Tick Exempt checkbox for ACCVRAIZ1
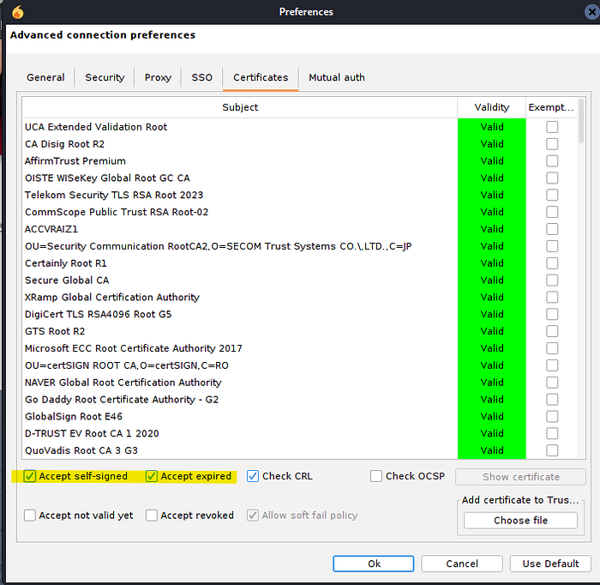Image resolution: width=600 pixels, height=585 pixels. click(x=552, y=229)
